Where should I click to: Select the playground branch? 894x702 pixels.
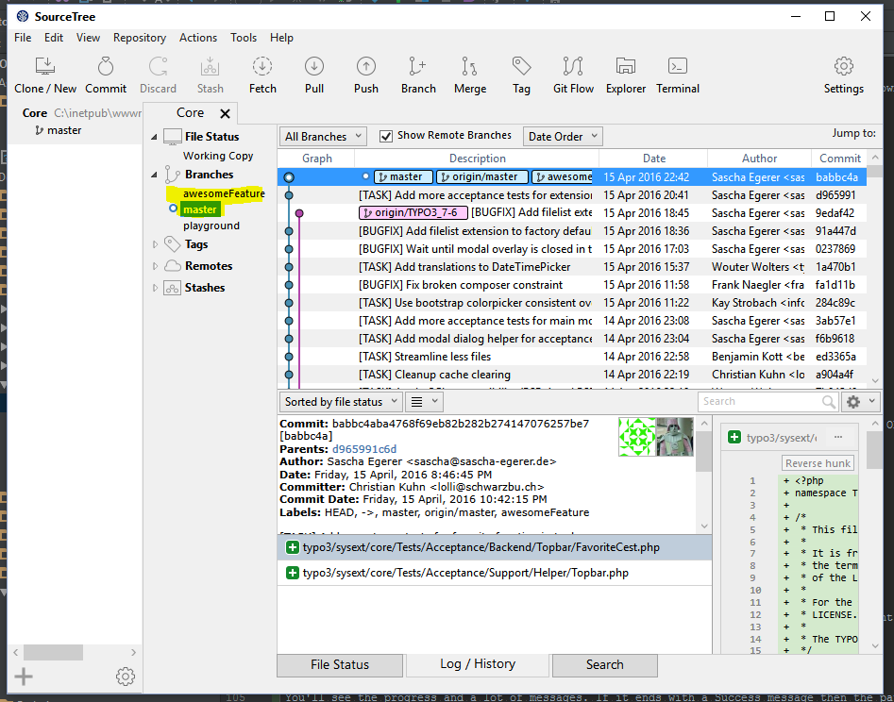(x=211, y=226)
